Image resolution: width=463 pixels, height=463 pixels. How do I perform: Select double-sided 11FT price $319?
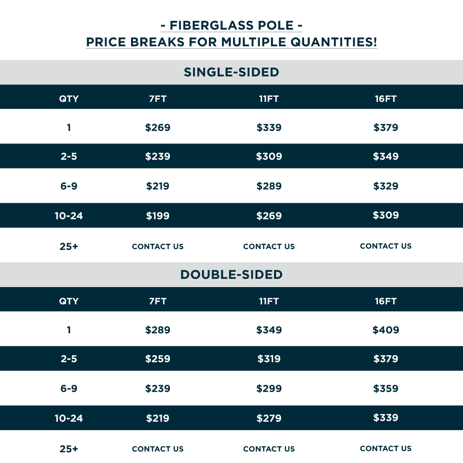[x=269, y=359]
